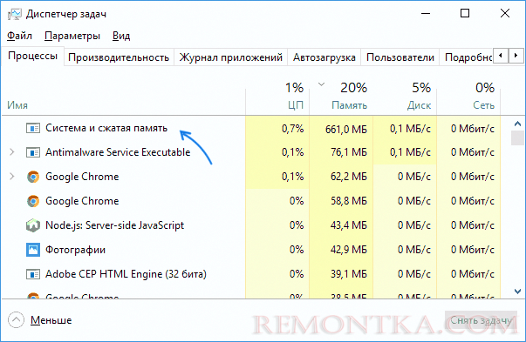Open the Файл menu

click(19, 36)
